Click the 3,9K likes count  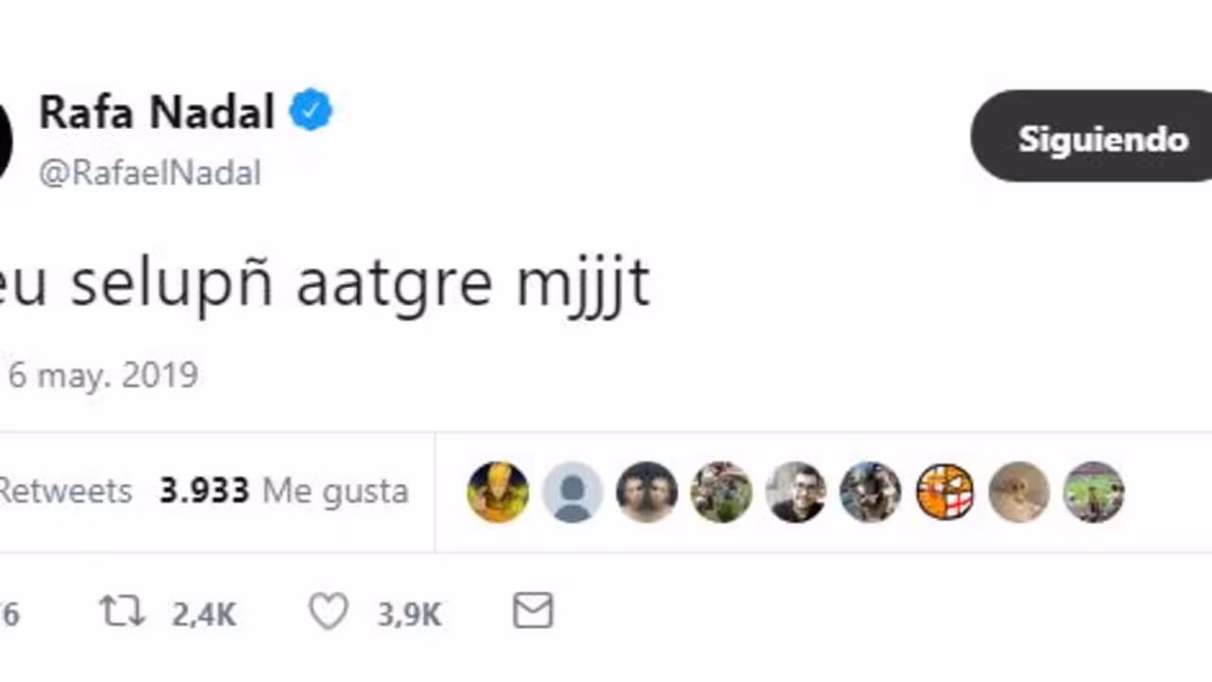coord(409,615)
